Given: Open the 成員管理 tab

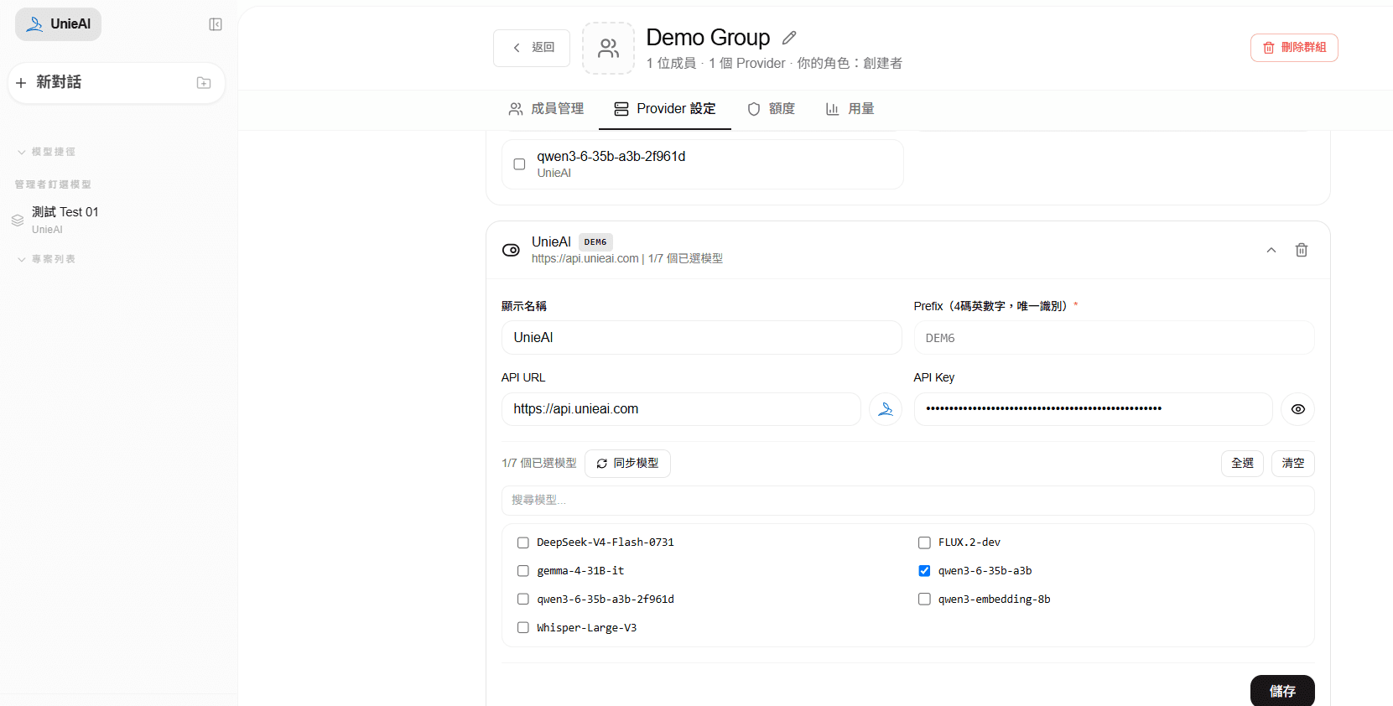Looking at the screenshot, I should (x=546, y=109).
